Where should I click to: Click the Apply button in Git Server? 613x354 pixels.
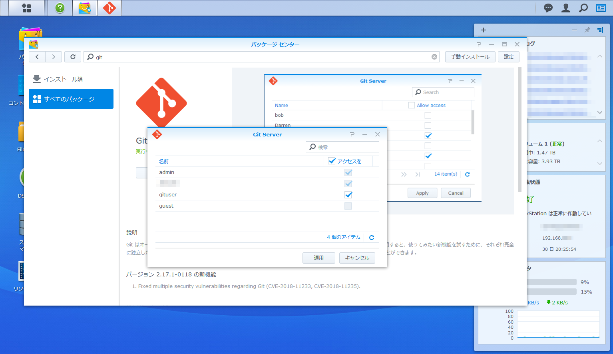click(319, 258)
